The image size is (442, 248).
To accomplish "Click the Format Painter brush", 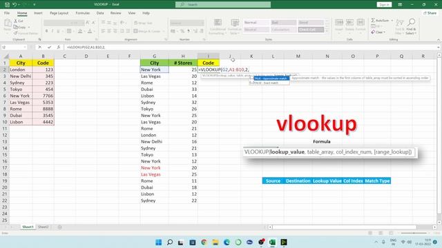I will coord(16,33).
